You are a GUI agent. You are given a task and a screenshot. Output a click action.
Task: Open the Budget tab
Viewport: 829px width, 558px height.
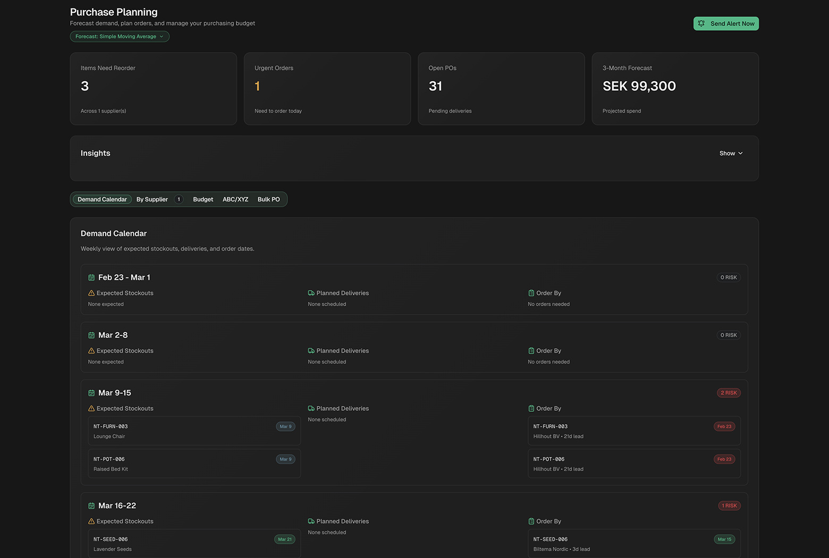coord(202,199)
